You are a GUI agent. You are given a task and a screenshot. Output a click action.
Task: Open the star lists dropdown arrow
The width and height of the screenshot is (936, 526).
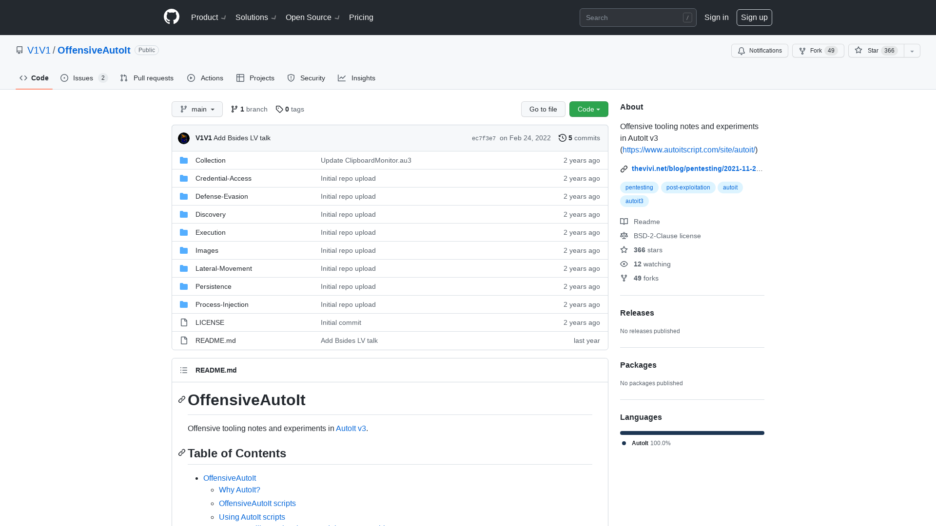coord(912,51)
